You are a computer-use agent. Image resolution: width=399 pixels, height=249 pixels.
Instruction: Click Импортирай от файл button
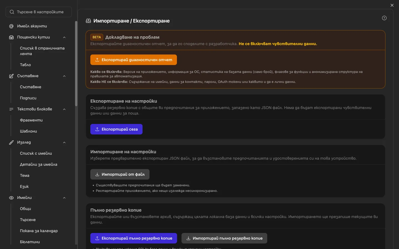tap(120, 174)
